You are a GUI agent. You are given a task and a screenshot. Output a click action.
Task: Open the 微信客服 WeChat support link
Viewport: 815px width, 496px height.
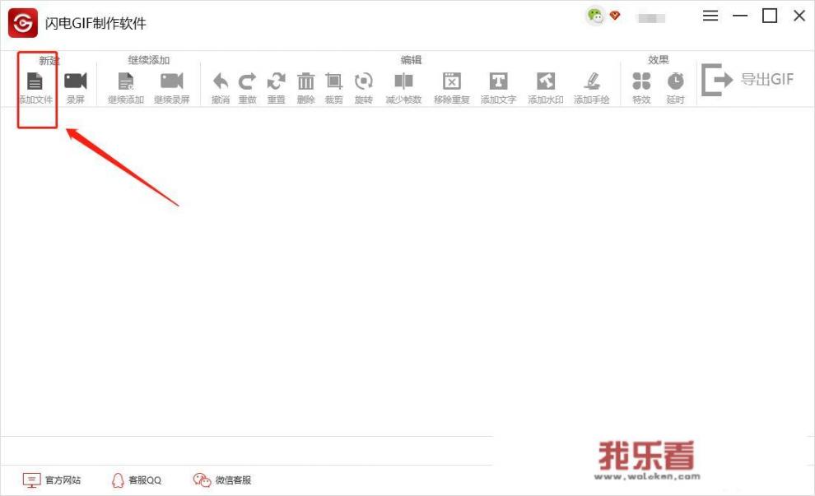[222, 480]
